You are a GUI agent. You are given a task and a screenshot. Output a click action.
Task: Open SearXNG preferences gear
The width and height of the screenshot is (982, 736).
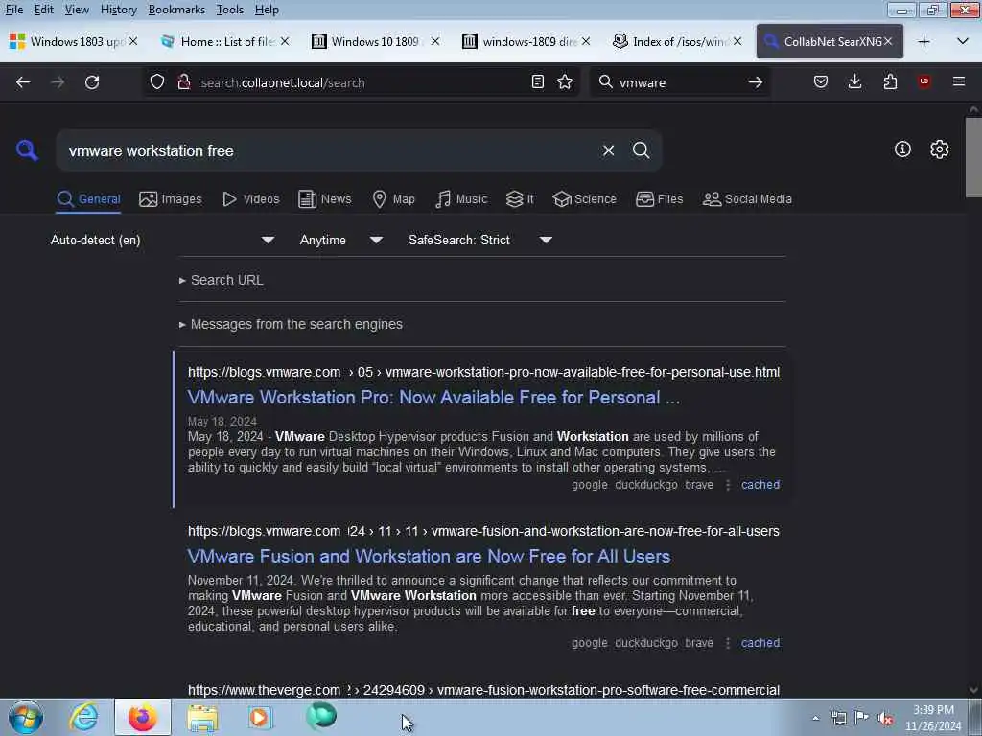(940, 149)
